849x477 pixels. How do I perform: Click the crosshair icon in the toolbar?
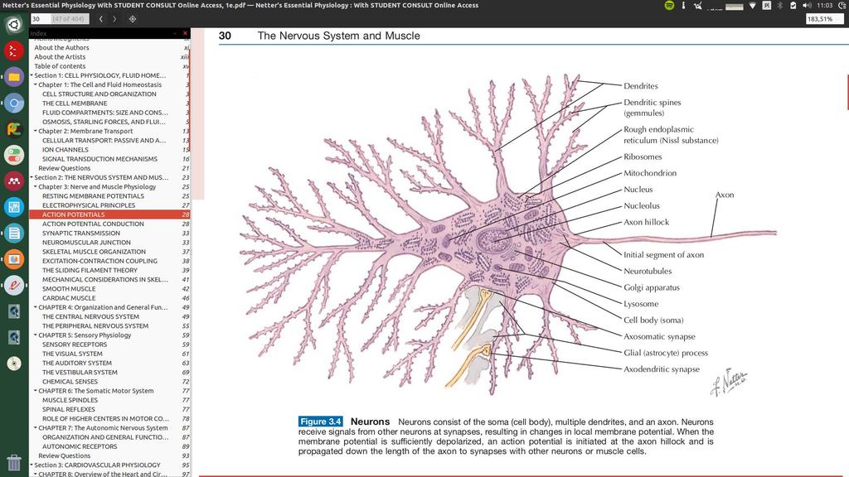pos(133,19)
